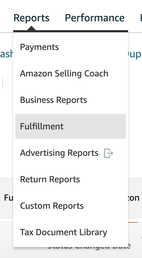The width and height of the screenshot is (142, 258).
Task: Select the highlighted Fulfillment entry
Action: 71,126
